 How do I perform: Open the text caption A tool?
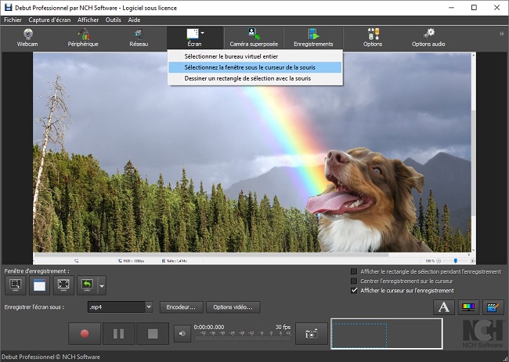tap(444, 306)
